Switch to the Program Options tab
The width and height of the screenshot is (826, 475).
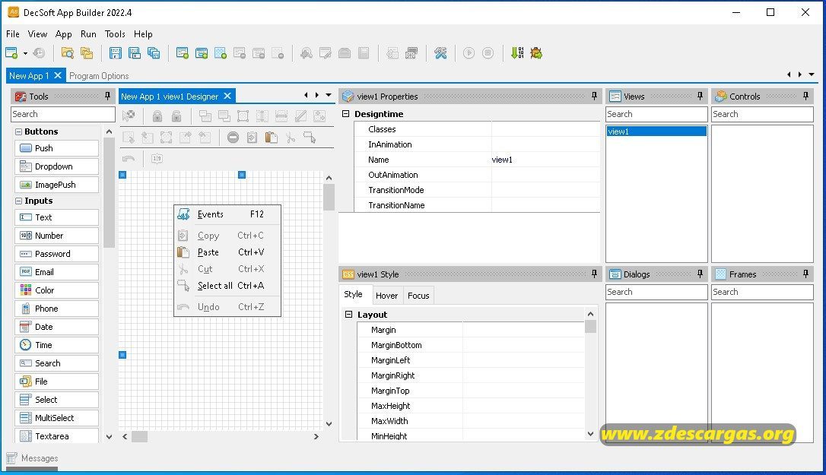pyautogui.click(x=99, y=76)
